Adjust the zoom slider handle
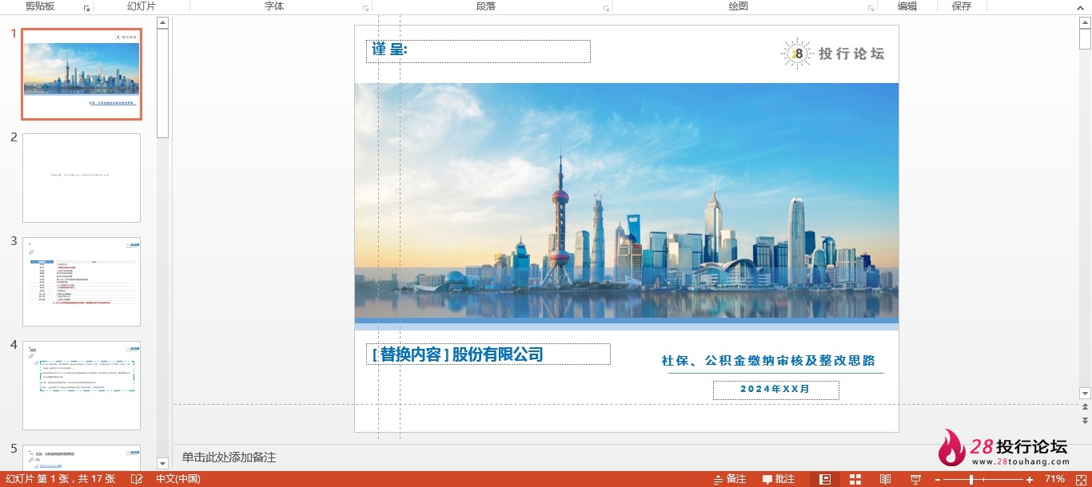This screenshot has width=1092, height=487. [x=971, y=479]
